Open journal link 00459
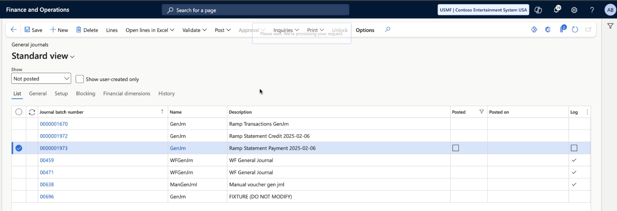617x211 pixels. (47, 160)
